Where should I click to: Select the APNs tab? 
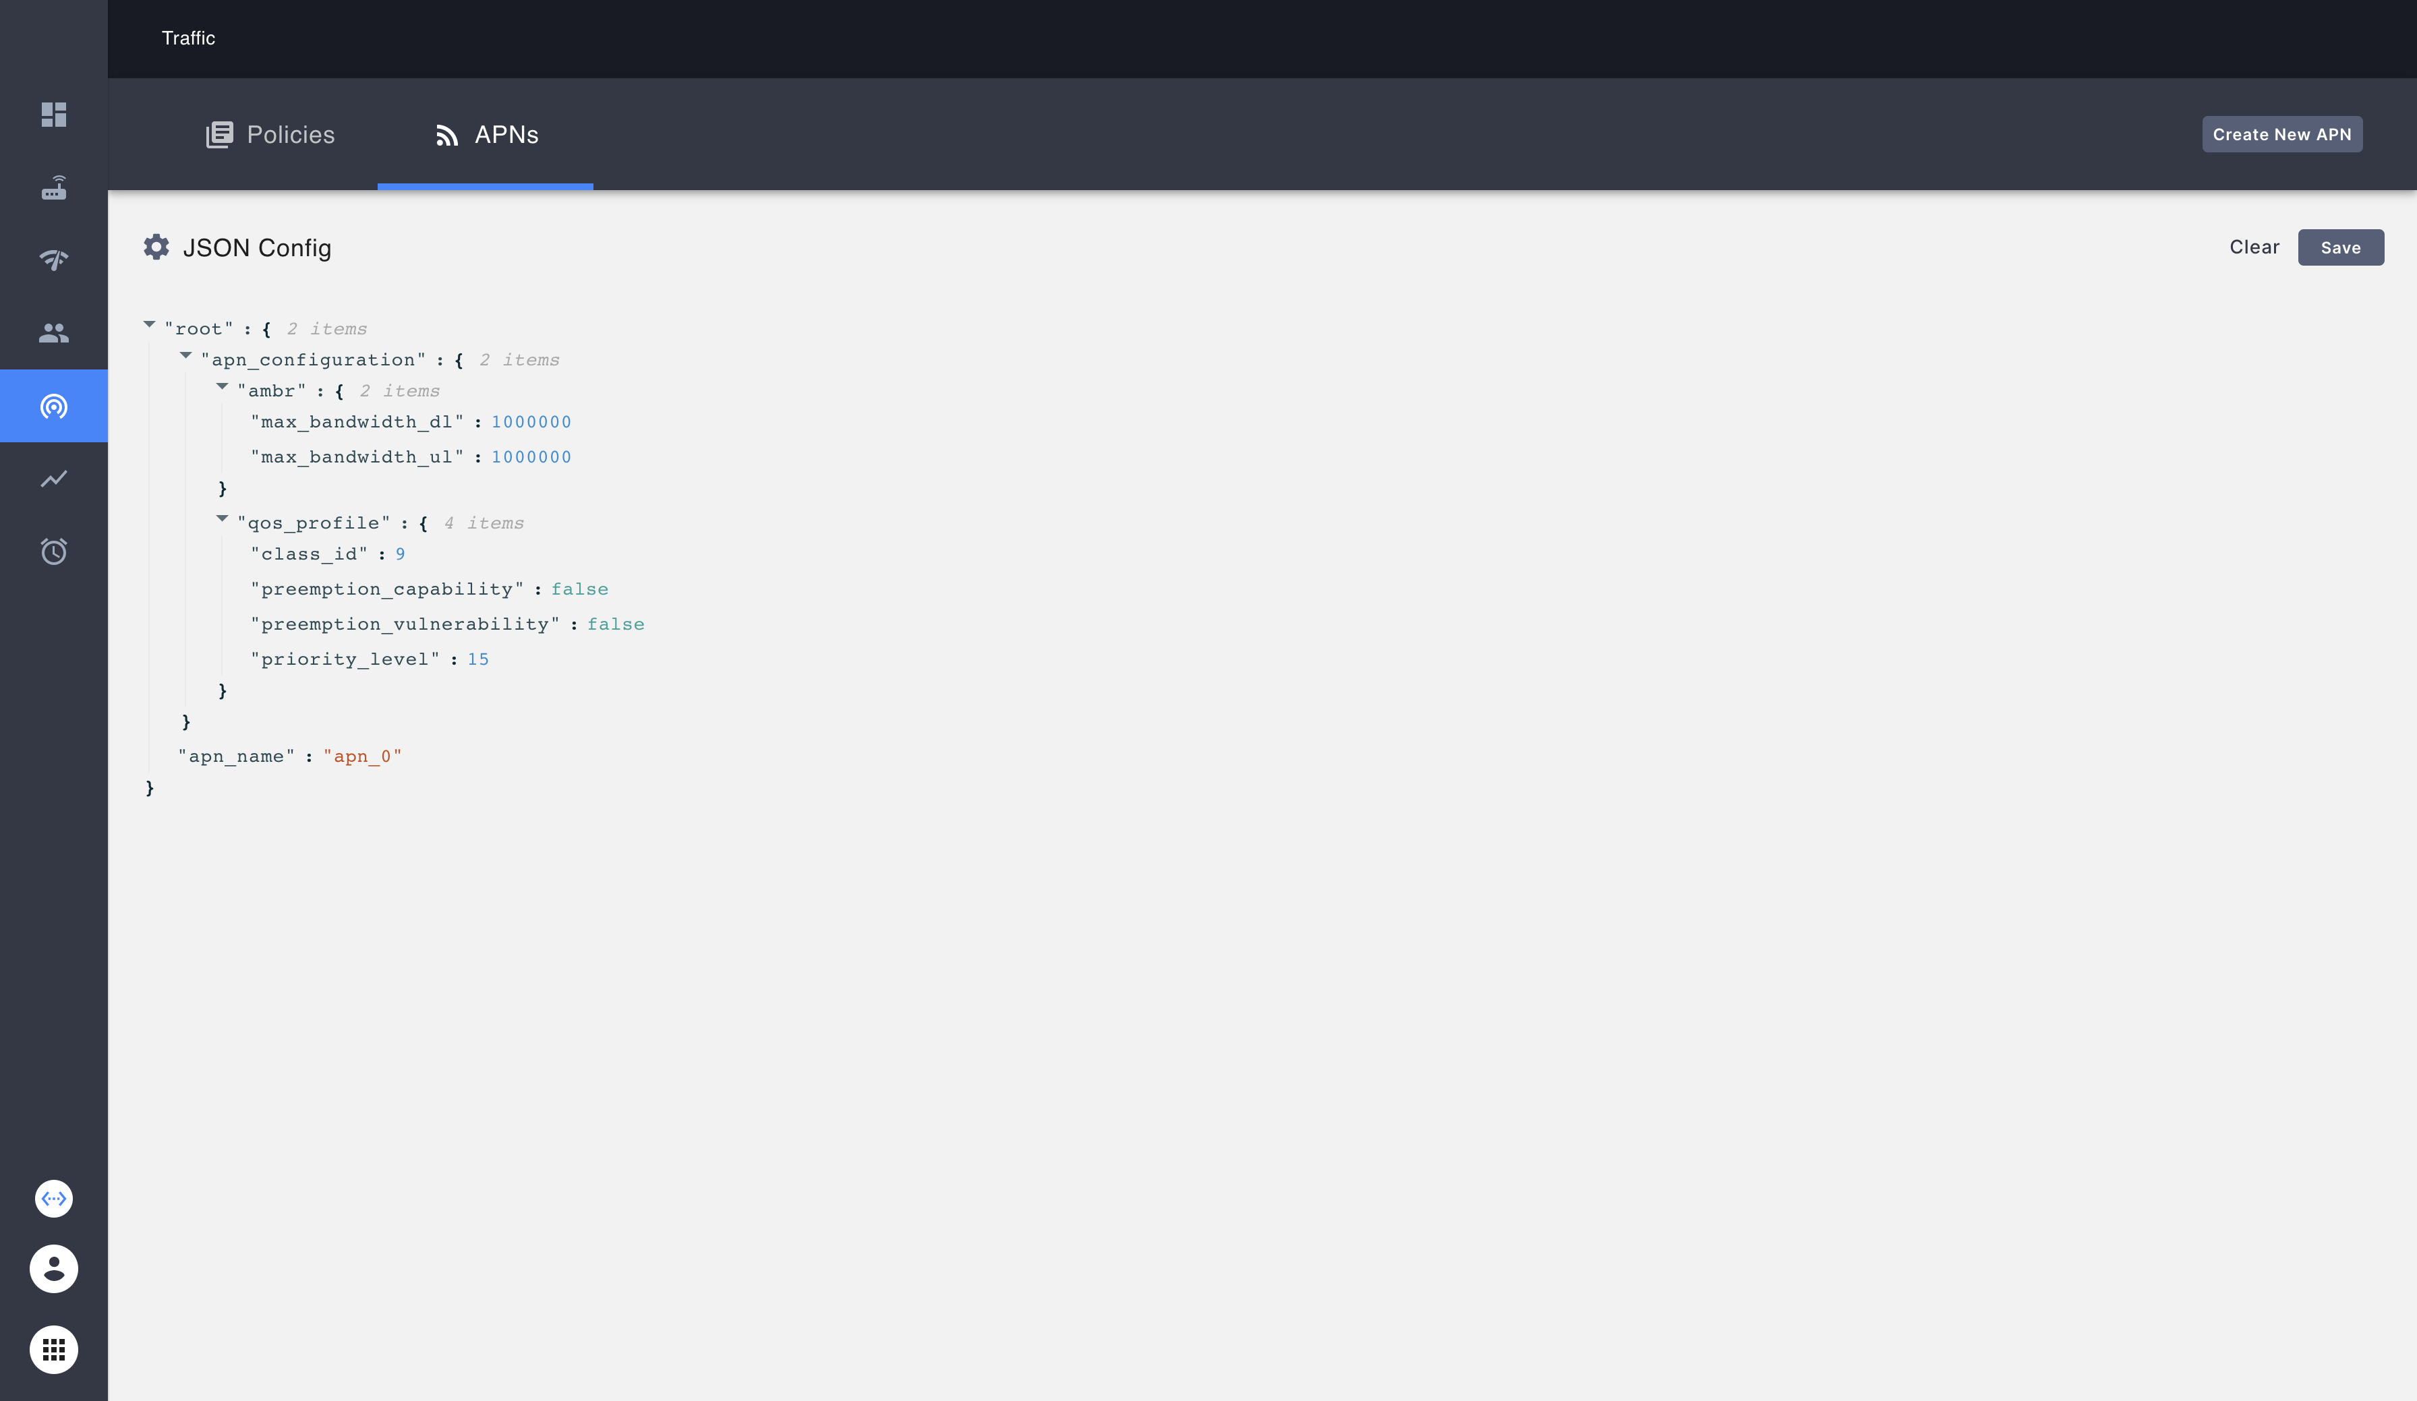click(486, 134)
